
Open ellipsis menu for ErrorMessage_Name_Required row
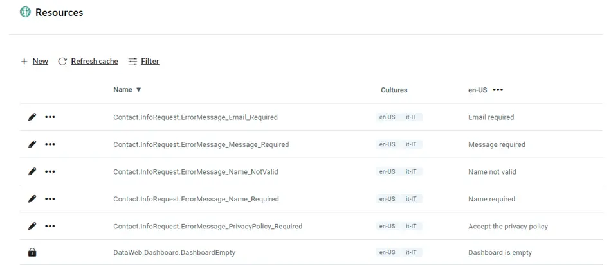(50, 198)
